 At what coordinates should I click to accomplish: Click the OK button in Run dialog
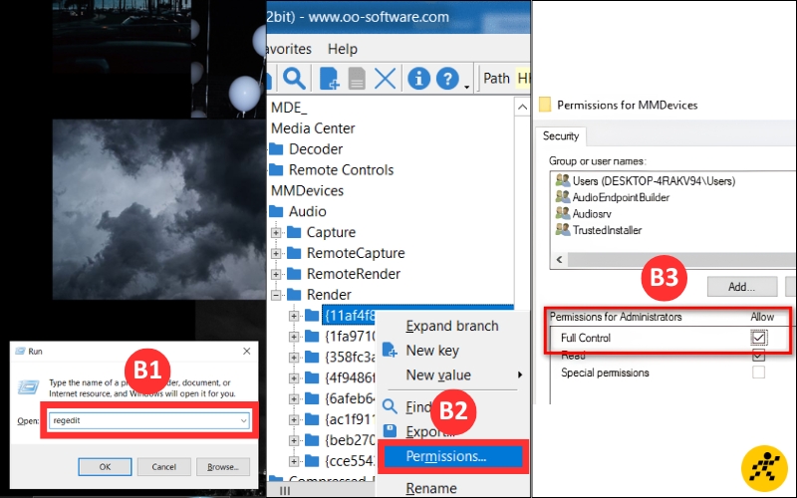click(x=105, y=466)
